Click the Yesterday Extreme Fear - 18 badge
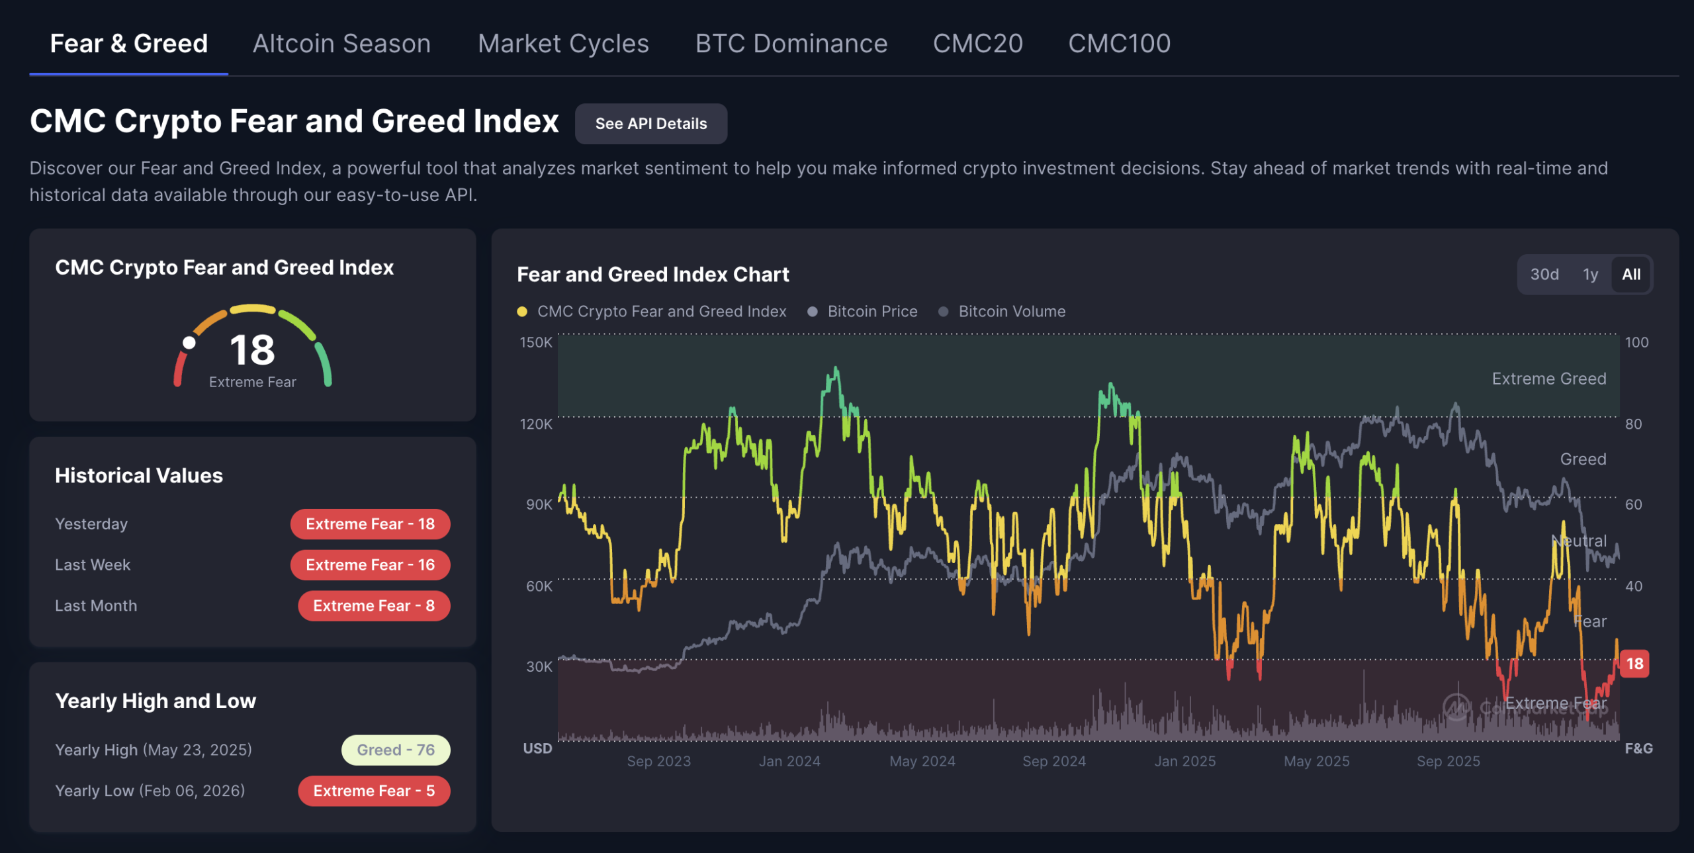The height and width of the screenshot is (853, 1694). click(370, 524)
